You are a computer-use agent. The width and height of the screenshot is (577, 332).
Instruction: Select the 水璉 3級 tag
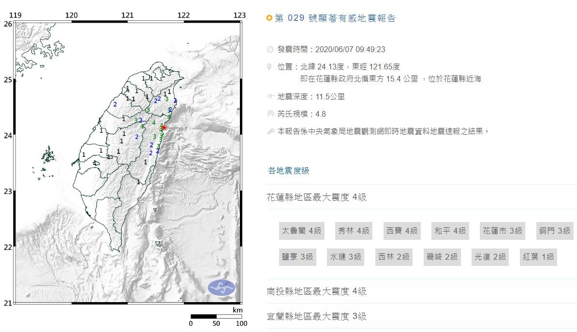coord(345,257)
